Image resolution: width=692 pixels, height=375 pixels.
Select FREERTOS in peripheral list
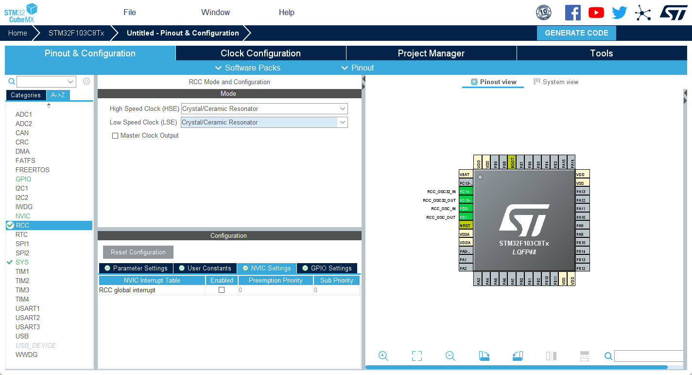[x=33, y=170]
